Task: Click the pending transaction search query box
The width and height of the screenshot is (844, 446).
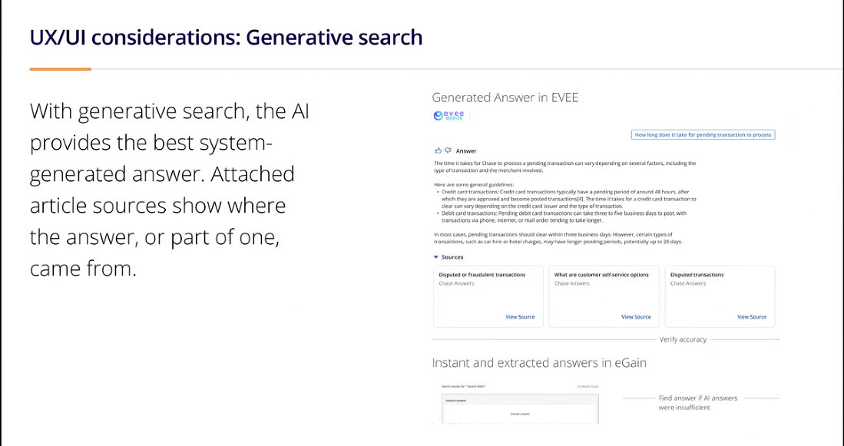Action: (703, 134)
